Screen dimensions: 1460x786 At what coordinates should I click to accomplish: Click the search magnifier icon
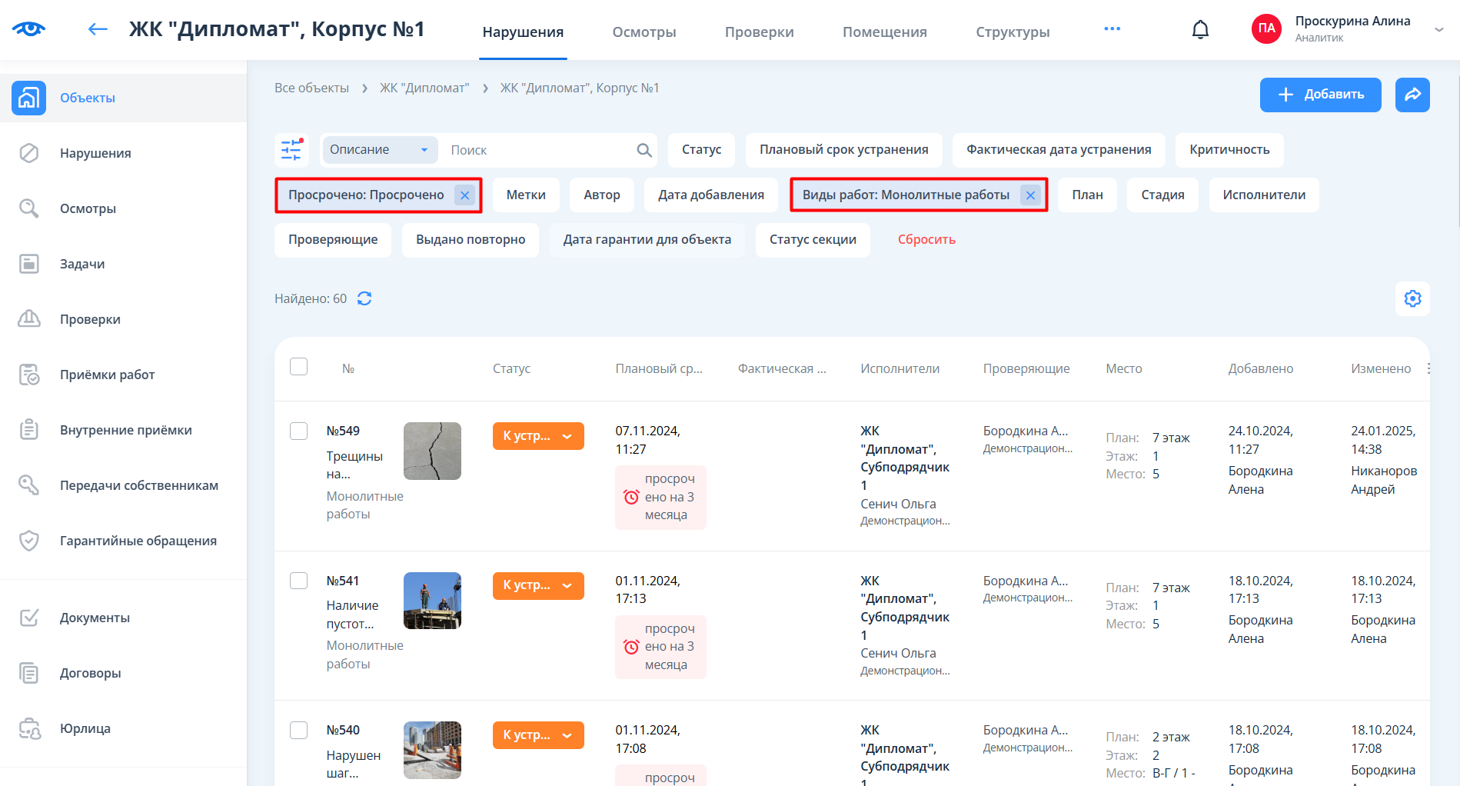644,151
